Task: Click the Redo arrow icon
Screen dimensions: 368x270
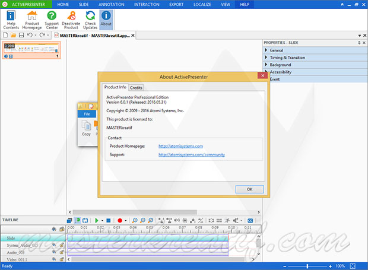Action: pyautogui.click(x=42, y=35)
